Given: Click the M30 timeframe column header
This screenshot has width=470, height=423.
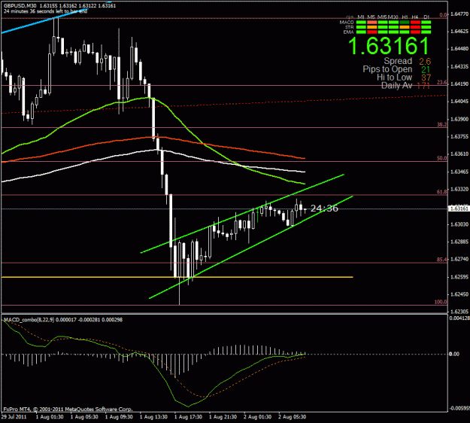Looking at the screenshot, I should [x=393, y=17].
